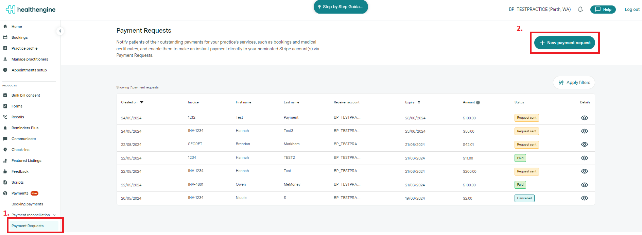This screenshot has width=642, height=235.
Task: Sort table by Created on column arrow
Action: 142,102
